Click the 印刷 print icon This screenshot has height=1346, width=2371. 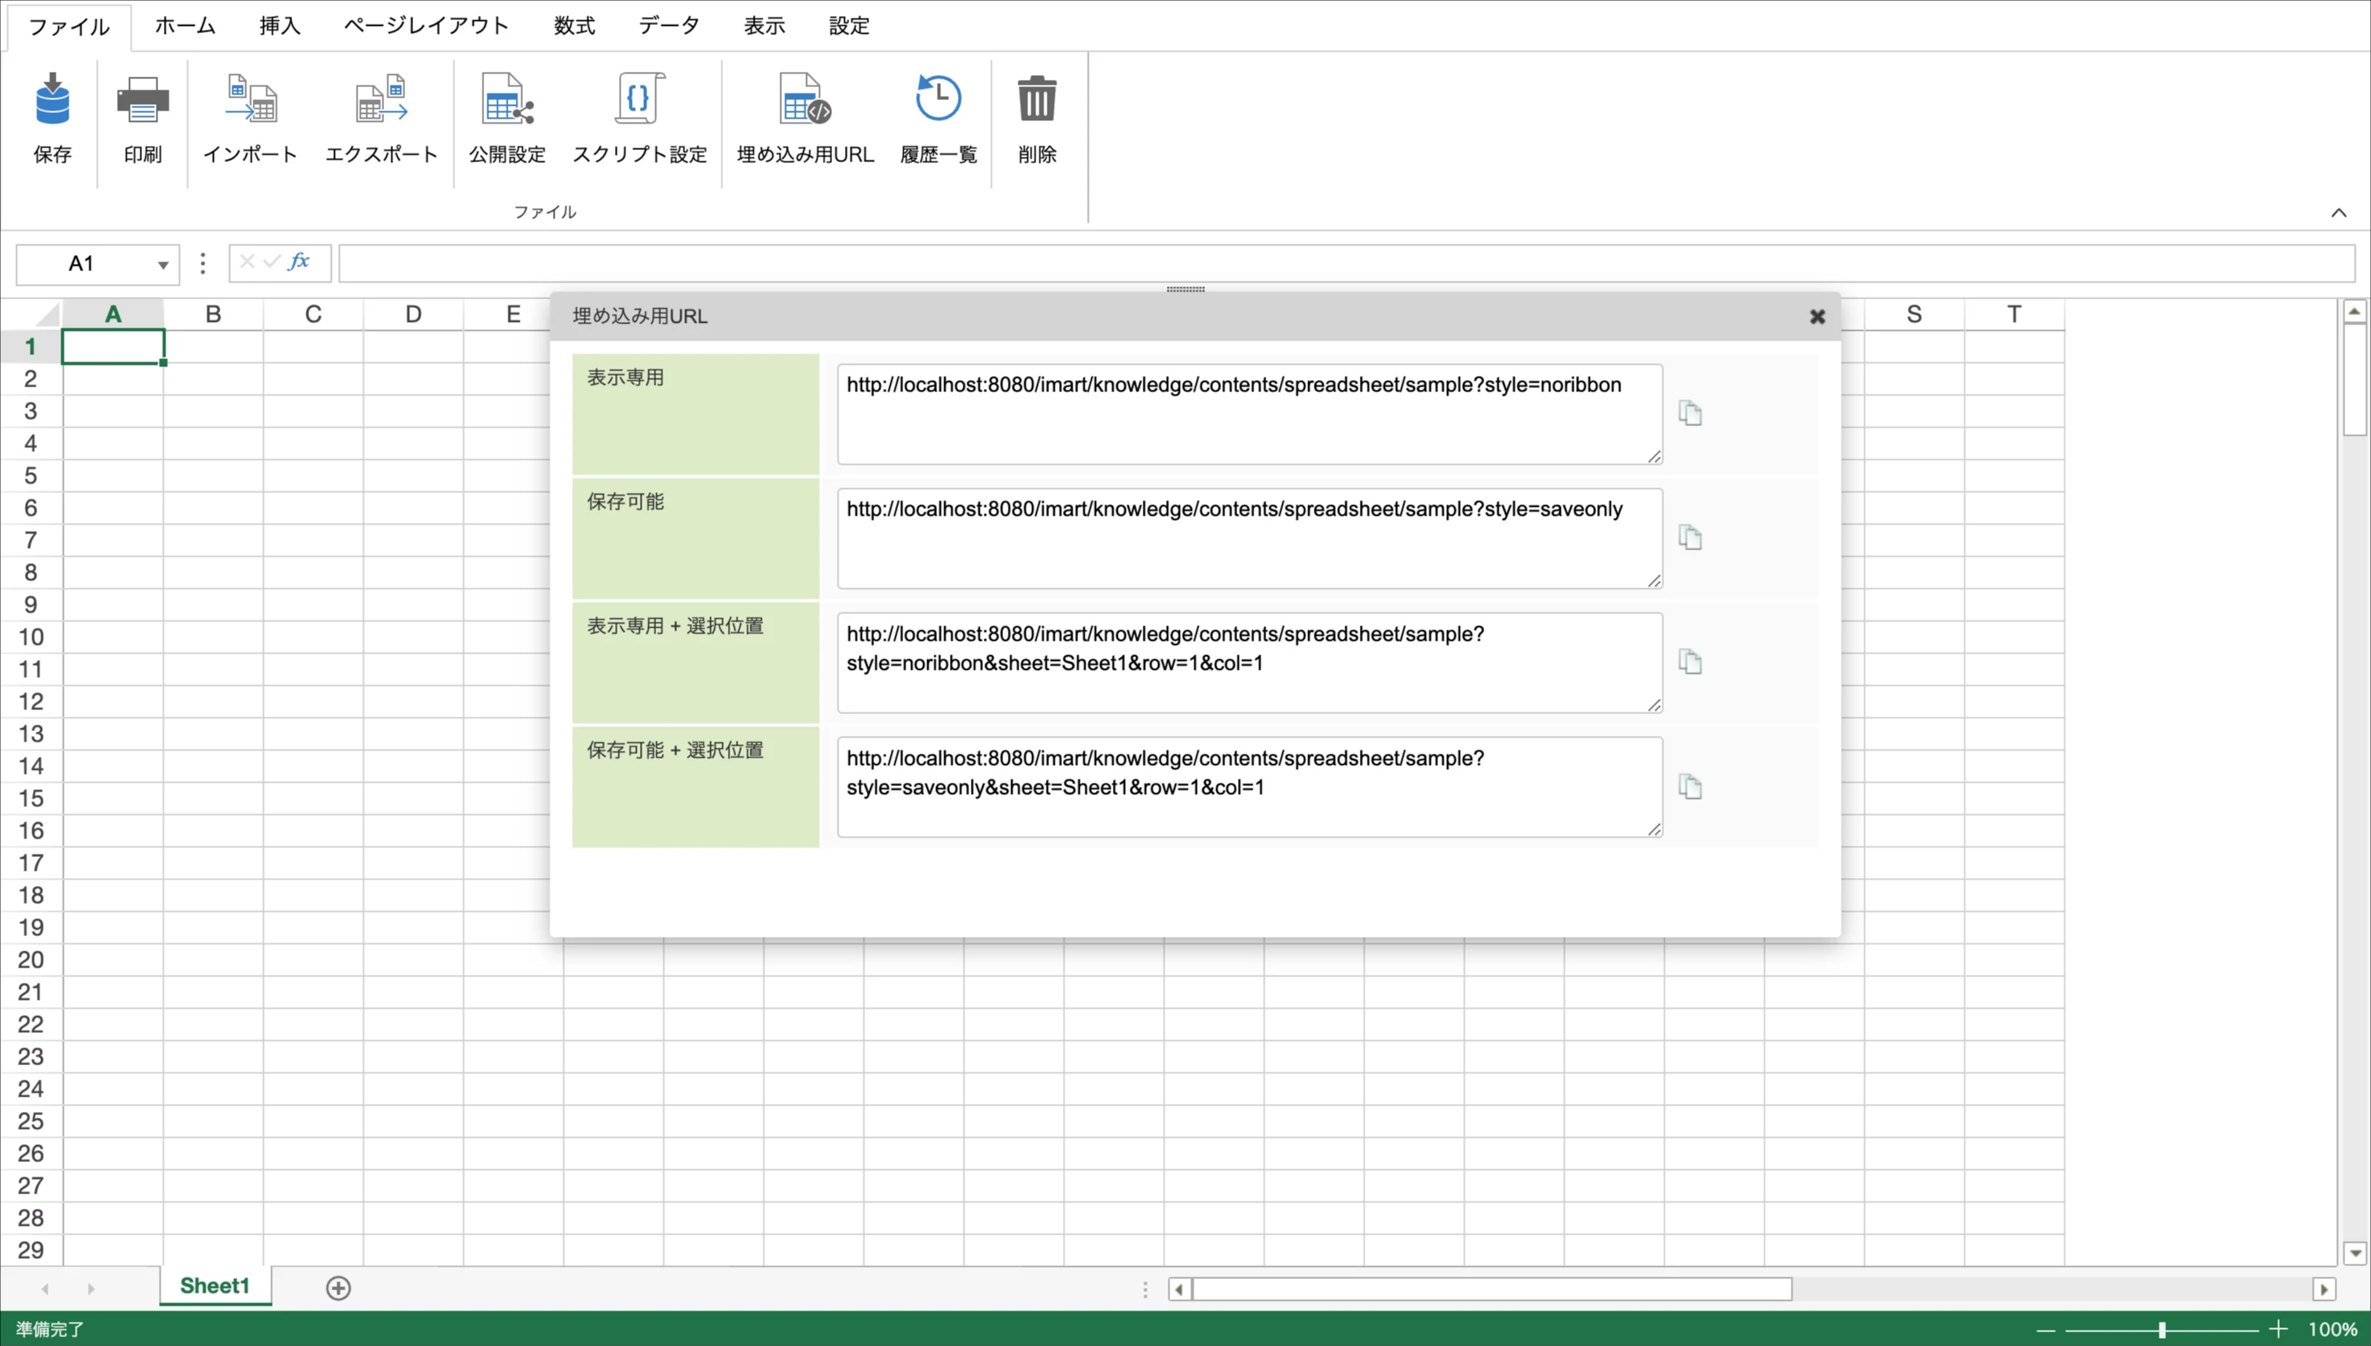point(142,100)
